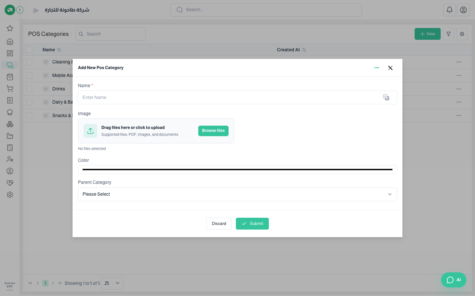Viewport: 475px width, 296px height.
Task: Click the Browse files button
Action: coord(213,131)
